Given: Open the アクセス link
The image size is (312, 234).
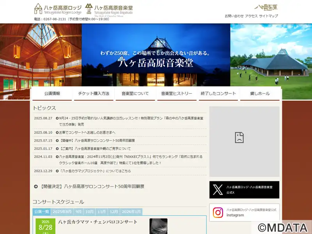Looking at the screenshot, I should pyautogui.click(x=251, y=16).
